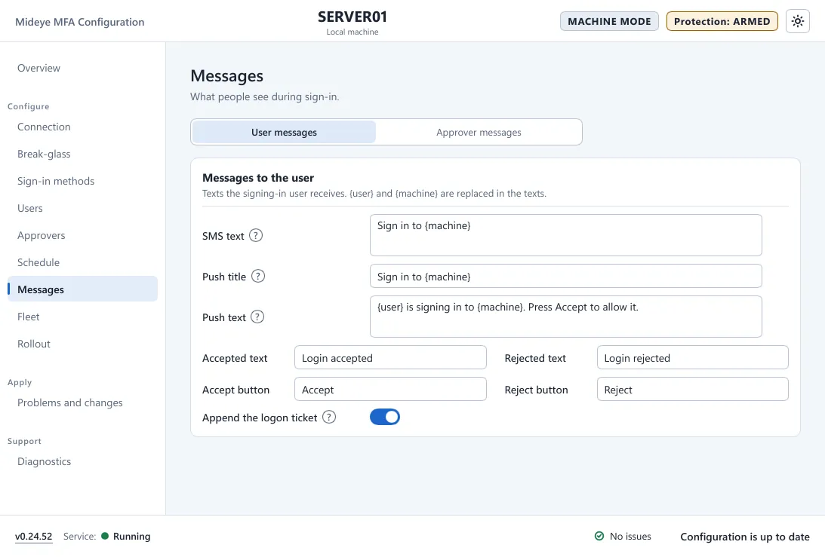Edit the Accepted text field
Screen dimensions: 825x557
click(x=390, y=357)
